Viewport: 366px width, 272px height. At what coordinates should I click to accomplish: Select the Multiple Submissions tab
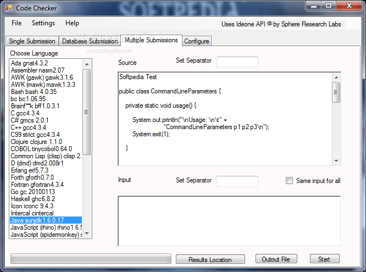click(x=151, y=40)
